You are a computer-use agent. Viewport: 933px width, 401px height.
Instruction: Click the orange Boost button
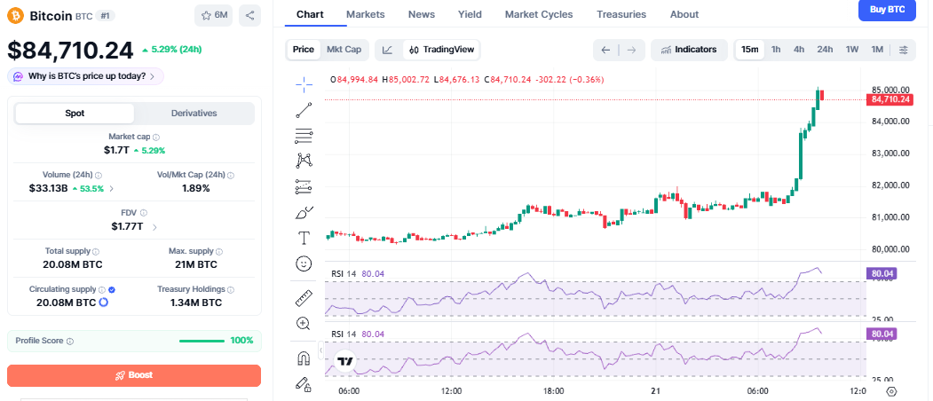pos(134,375)
